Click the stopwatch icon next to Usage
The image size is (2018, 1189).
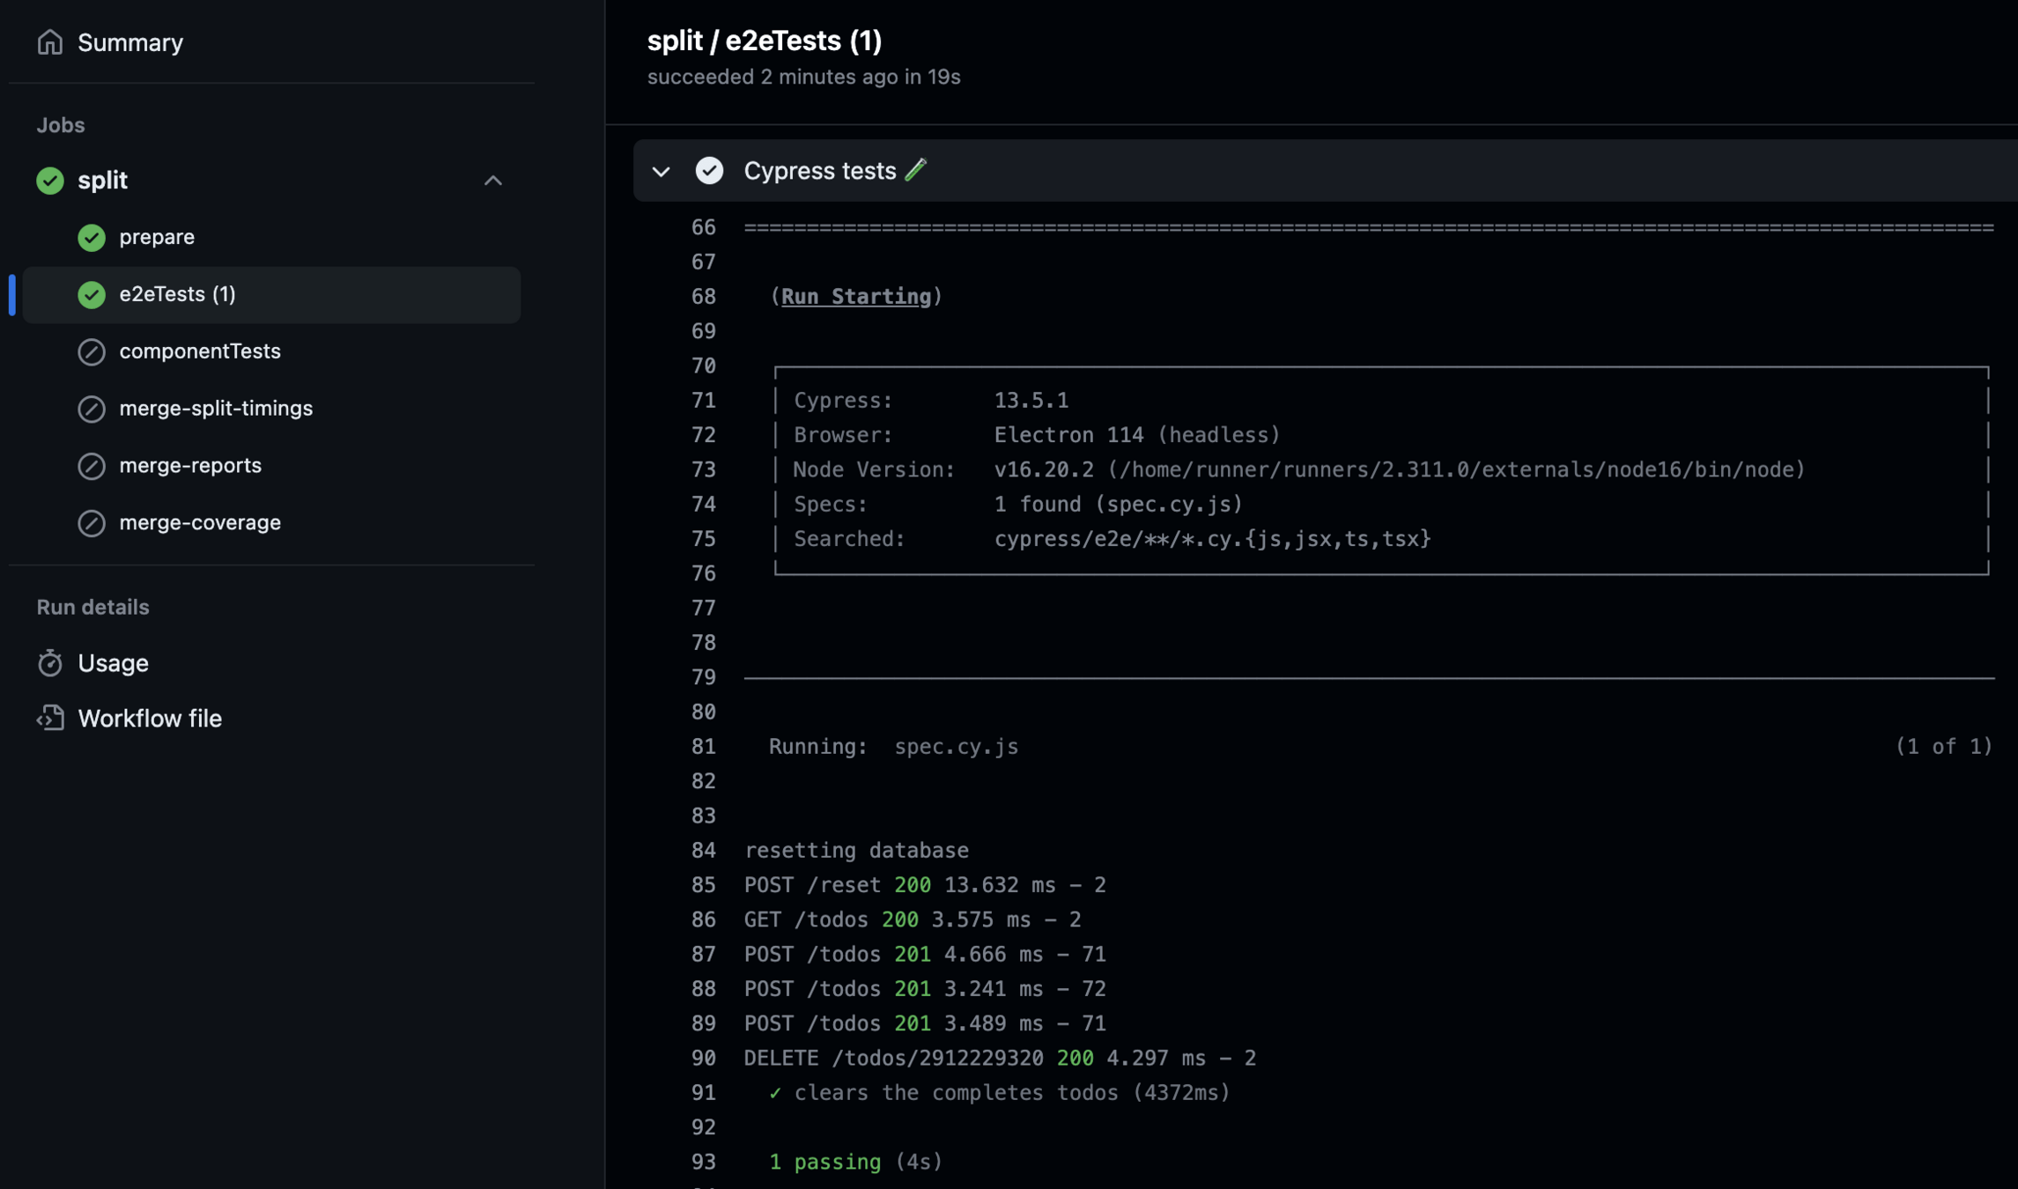pyautogui.click(x=49, y=663)
